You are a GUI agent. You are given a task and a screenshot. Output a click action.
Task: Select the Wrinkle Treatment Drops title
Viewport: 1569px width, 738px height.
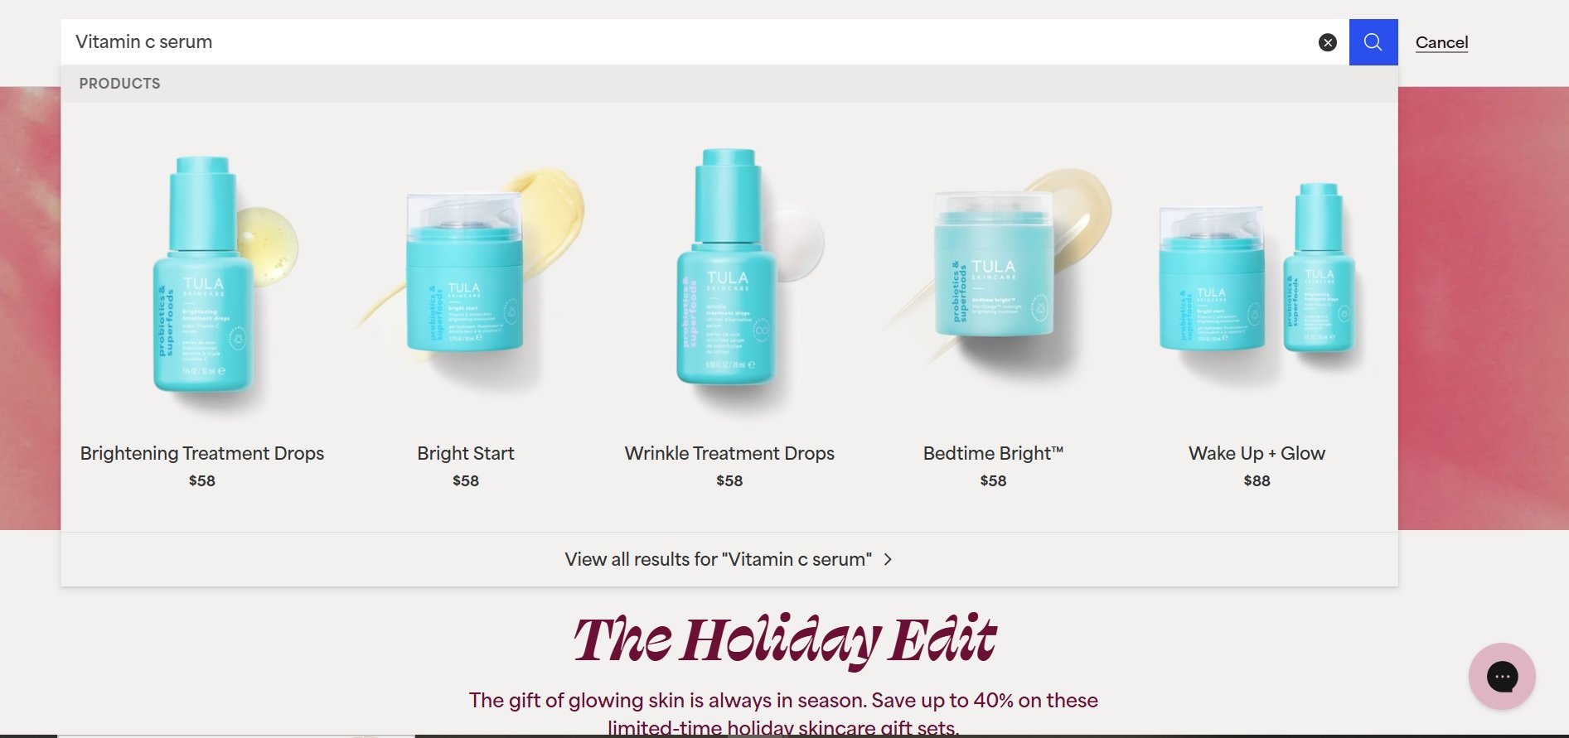pos(729,453)
